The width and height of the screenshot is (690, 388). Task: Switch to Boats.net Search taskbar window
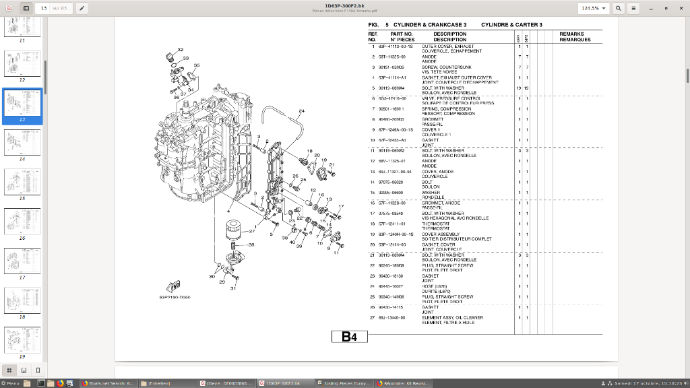click(x=108, y=383)
